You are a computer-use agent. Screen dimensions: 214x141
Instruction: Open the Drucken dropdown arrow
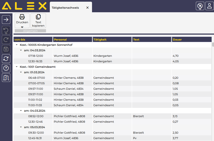22,27
